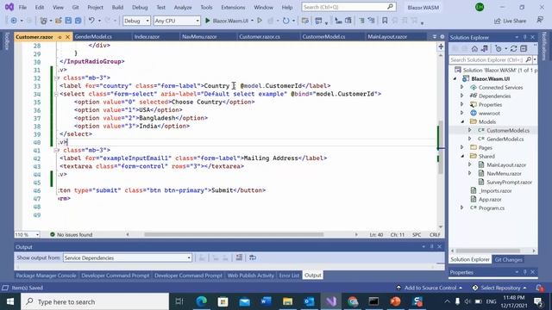The width and height of the screenshot is (552, 310).
Task: Click the Solution Explorer Refresh icon
Action: (514, 48)
